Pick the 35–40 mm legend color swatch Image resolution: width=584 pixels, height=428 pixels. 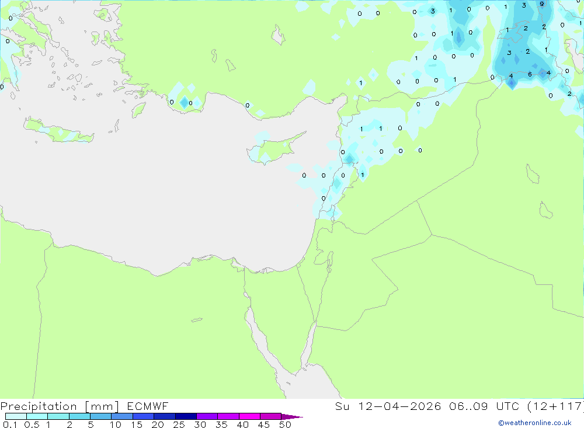[x=228, y=416]
